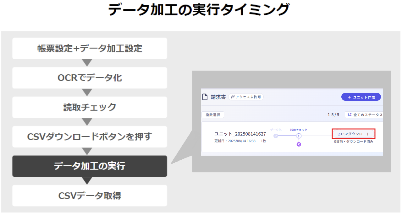The height and width of the screenshot is (214, 402).
Task: Click the 読取チェック step circle icon
Action: [299, 136]
